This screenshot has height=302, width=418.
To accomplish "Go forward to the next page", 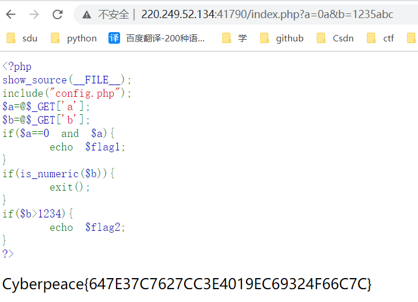I will 34,15.
